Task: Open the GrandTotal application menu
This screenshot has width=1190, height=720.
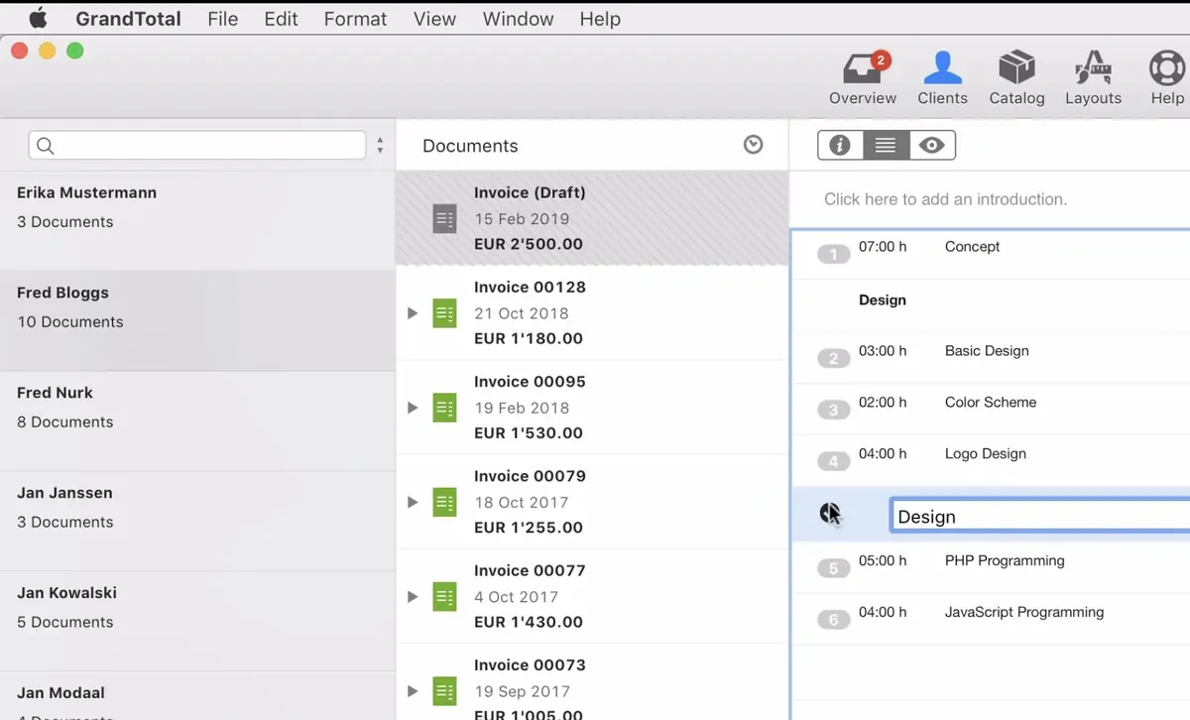Action: pos(128,19)
